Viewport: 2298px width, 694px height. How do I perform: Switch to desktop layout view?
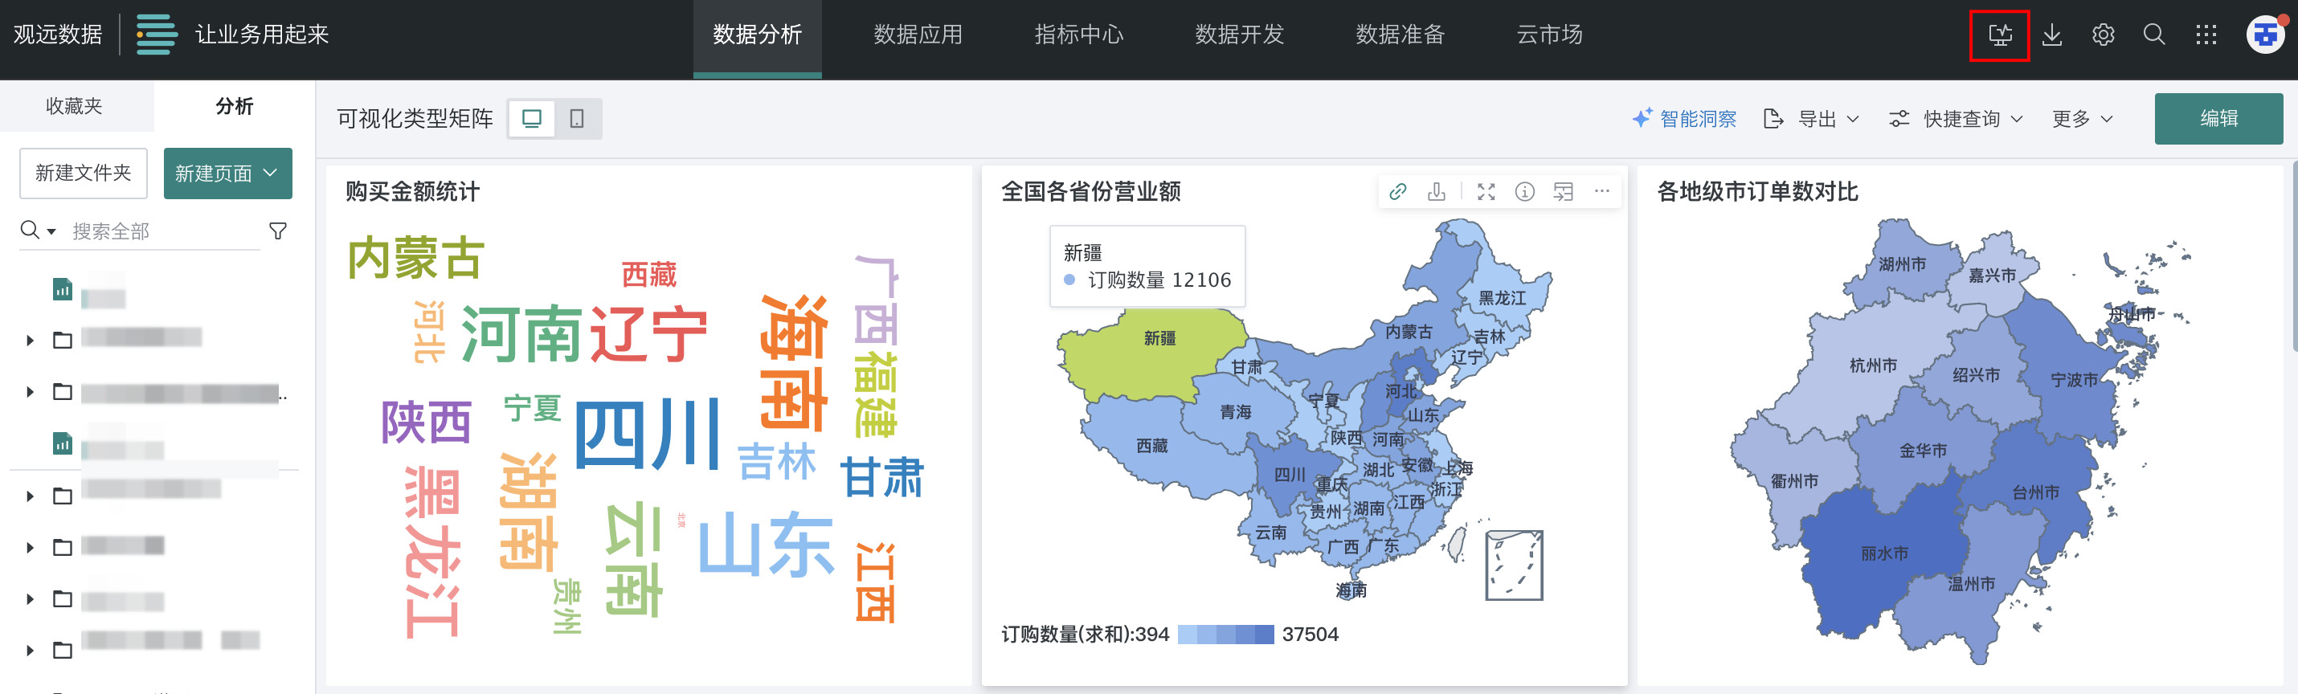pyautogui.click(x=532, y=119)
